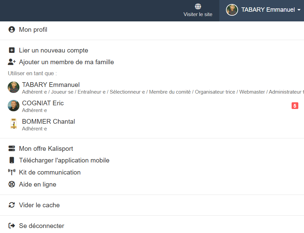Click the add family member icon
Screen dimensions: 304x233
click(x=12, y=62)
